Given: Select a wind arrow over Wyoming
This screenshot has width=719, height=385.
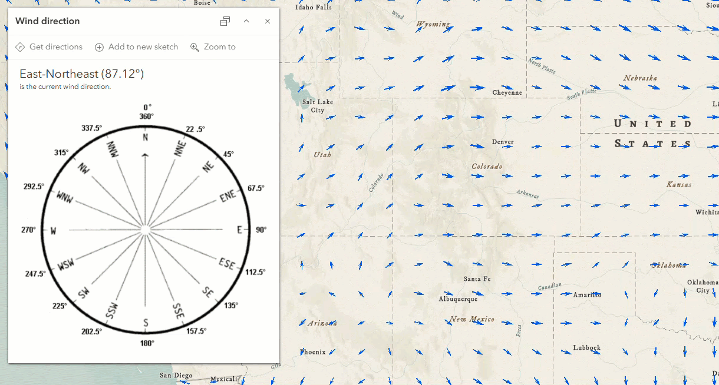Looking at the screenshot, I should pyautogui.click(x=448, y=28).
